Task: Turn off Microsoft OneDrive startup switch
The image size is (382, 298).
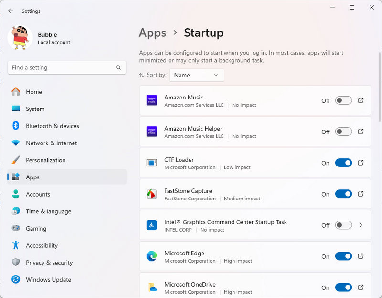Action: click(x=343, y=287)
